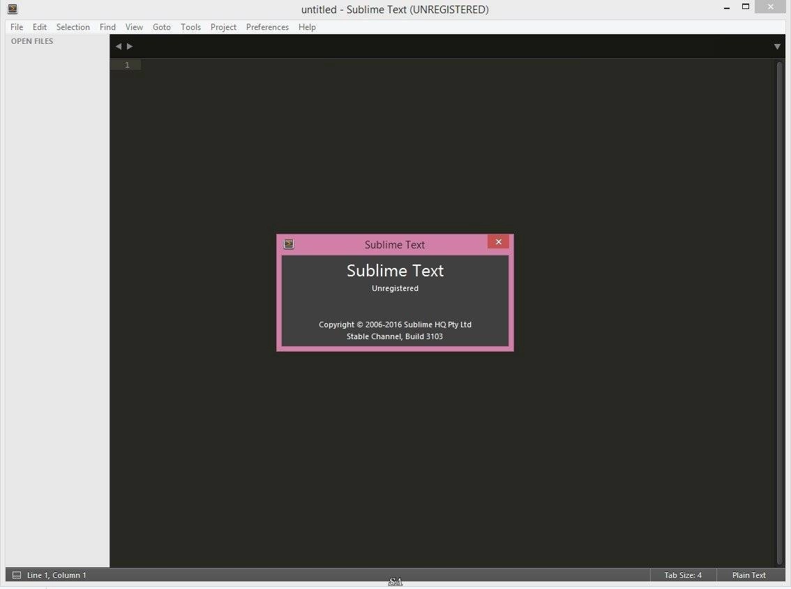The image size is (791, 589).
Task: Open the tab list dropdown arrow
Action: [x=777, y=47]
